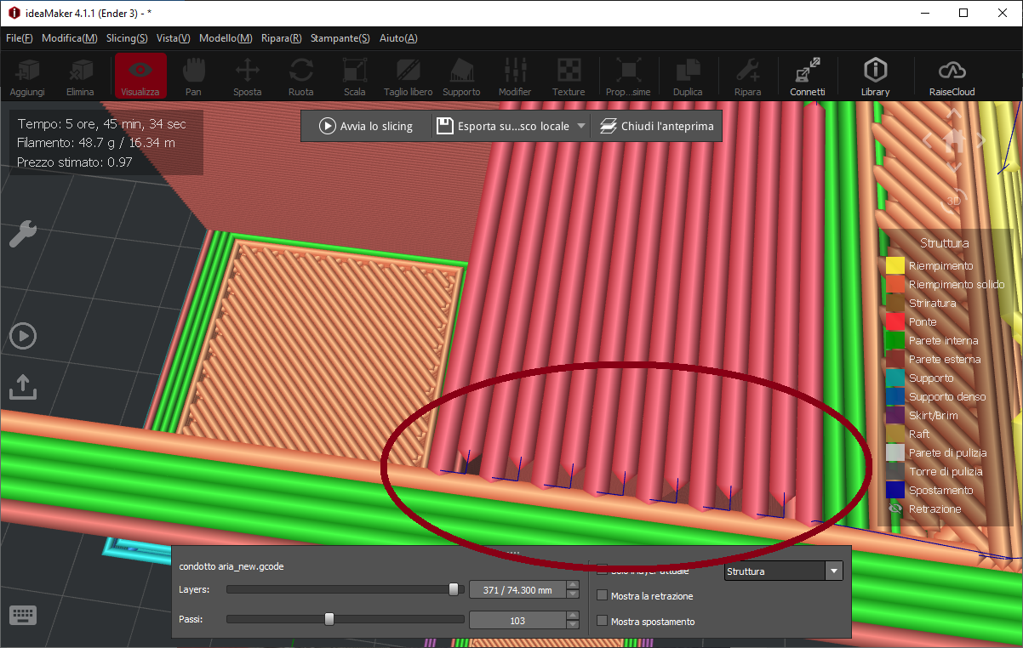Click the play icon on left sidebar

[x=22, y=337]
